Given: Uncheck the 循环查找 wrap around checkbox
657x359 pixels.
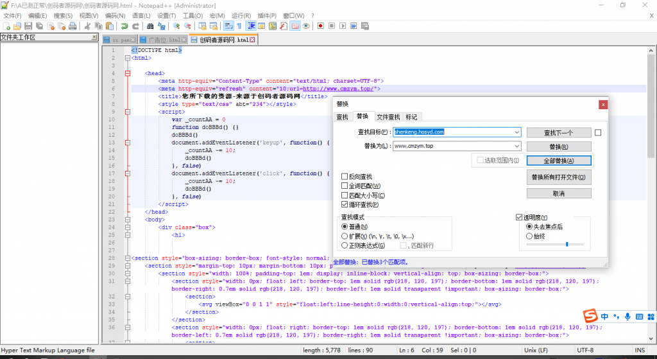Looking at the screenshot, I should click(x=345, y=205).
